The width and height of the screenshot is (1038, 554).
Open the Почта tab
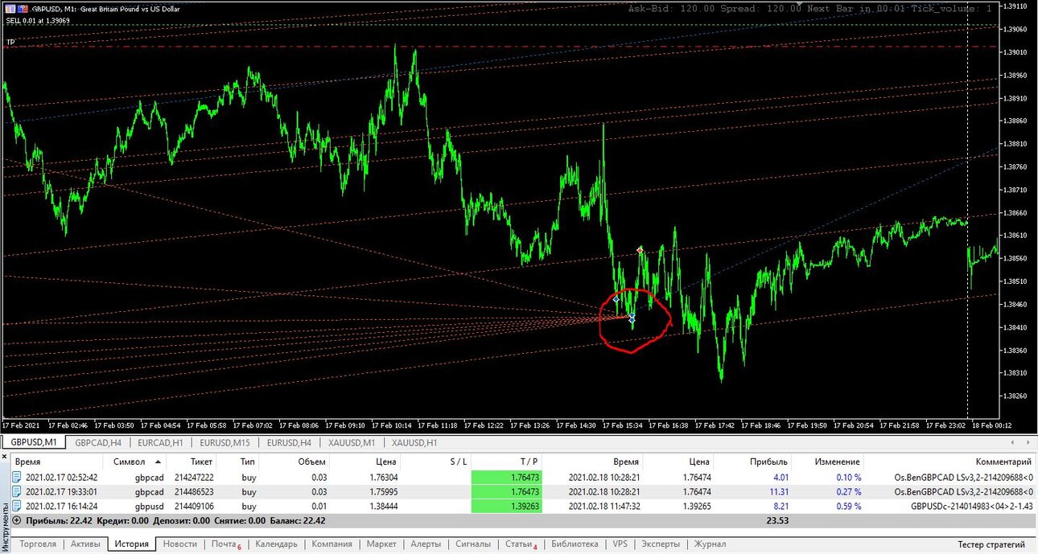point(225,544)
